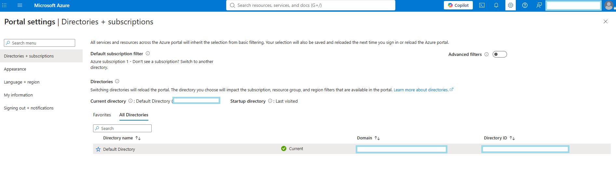Screen dimensions: 616x180
Task: Click the green Current status checkmark
Action: (x=284, y=148)
